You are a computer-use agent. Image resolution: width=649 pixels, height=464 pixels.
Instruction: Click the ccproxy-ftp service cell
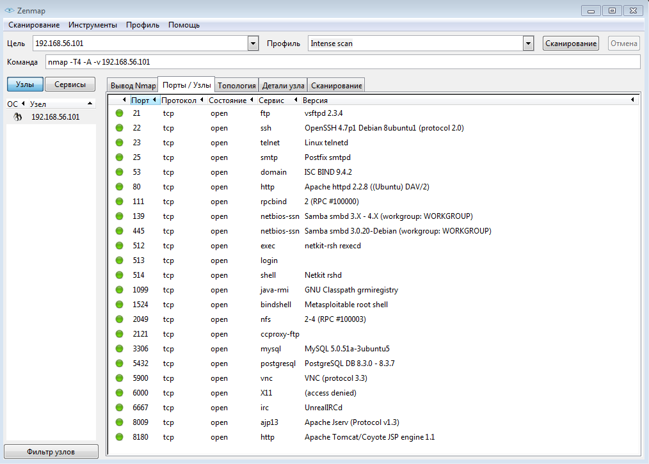280,333
